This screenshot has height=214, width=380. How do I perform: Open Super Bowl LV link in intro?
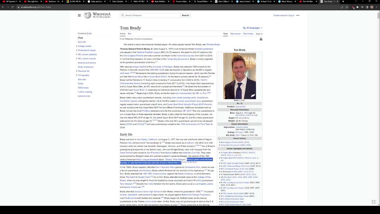point(140,90)
